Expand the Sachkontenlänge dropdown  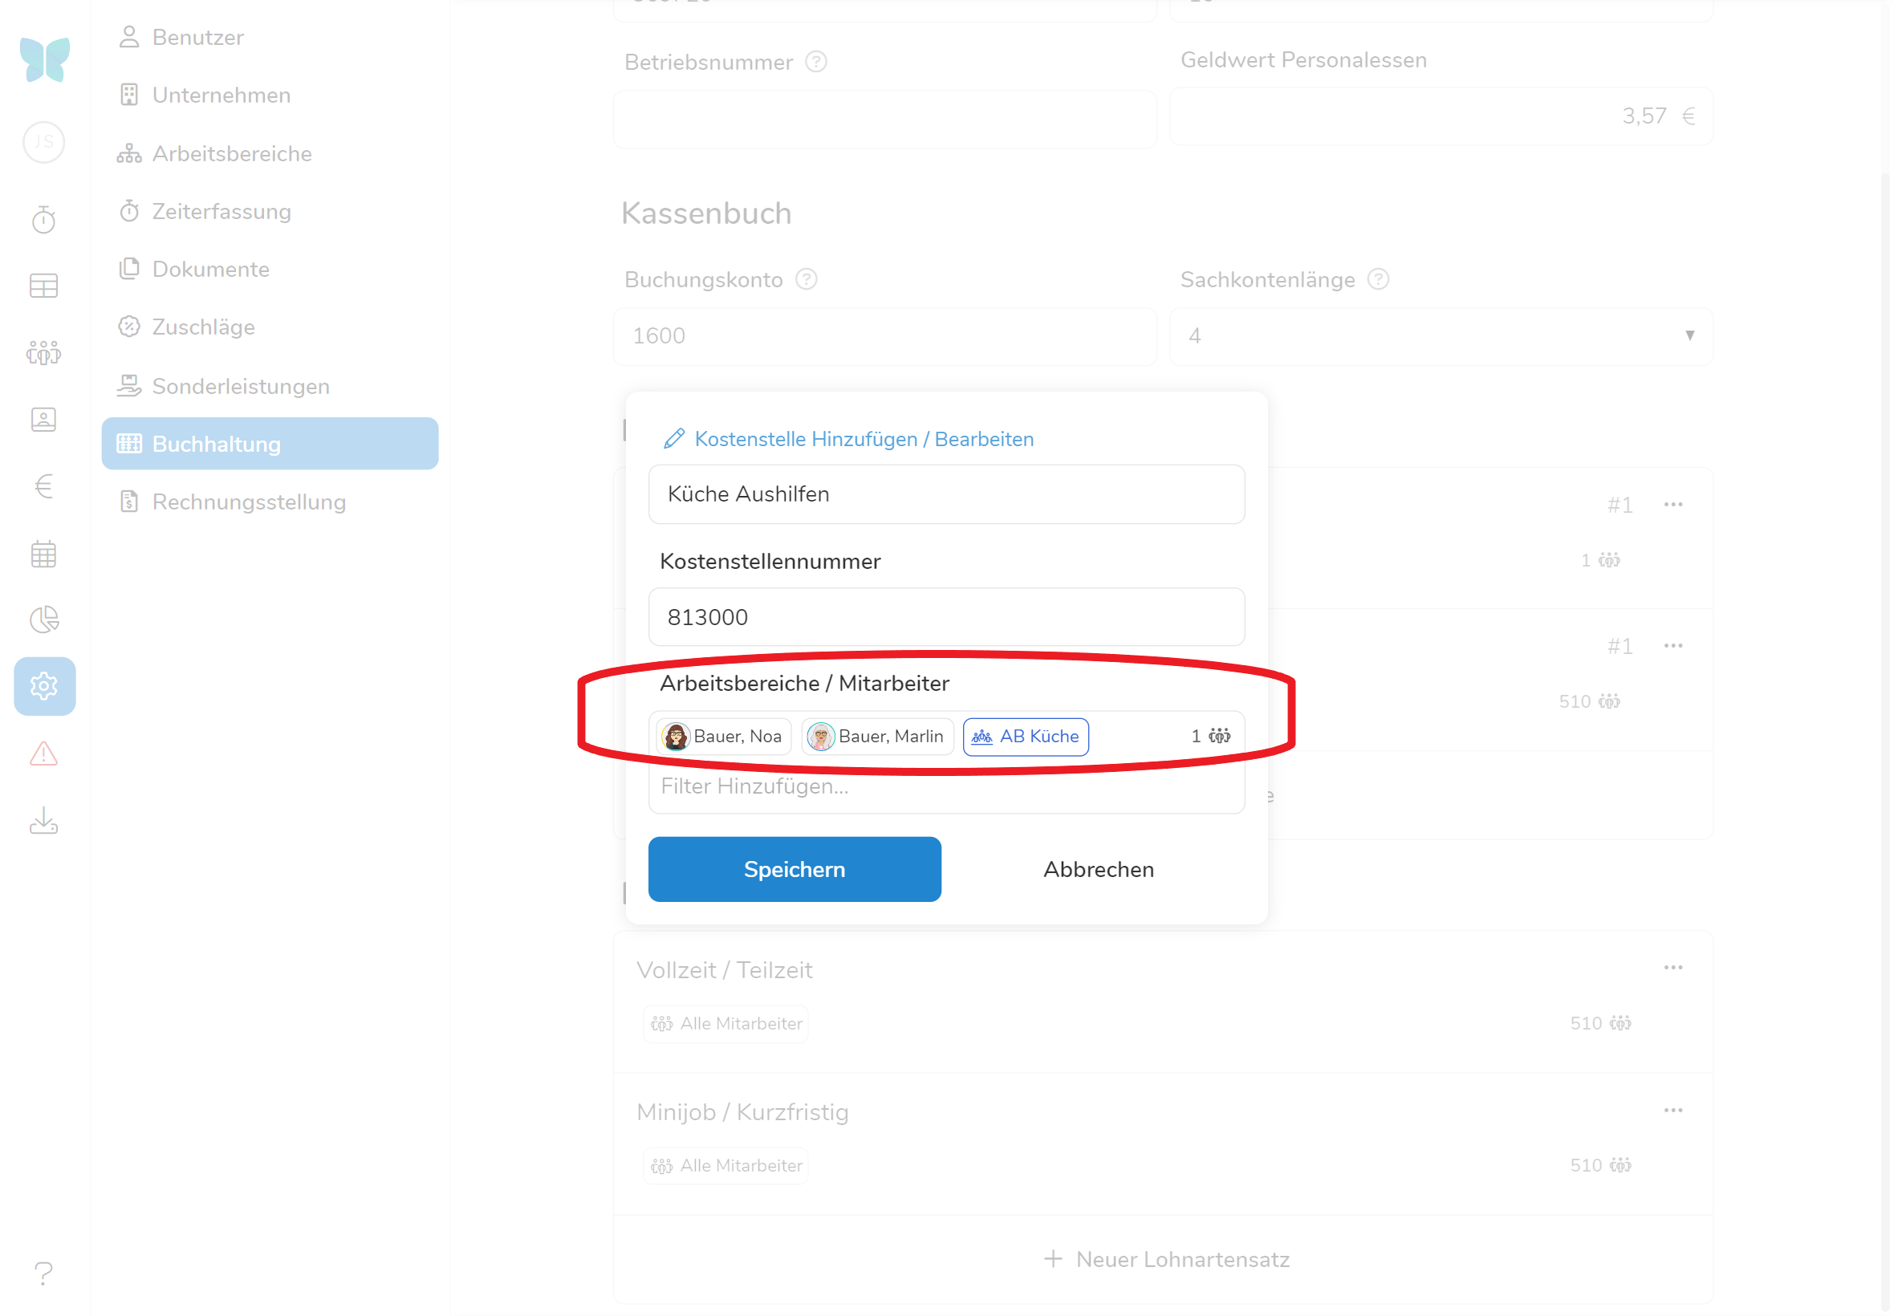click(1440, 336)
